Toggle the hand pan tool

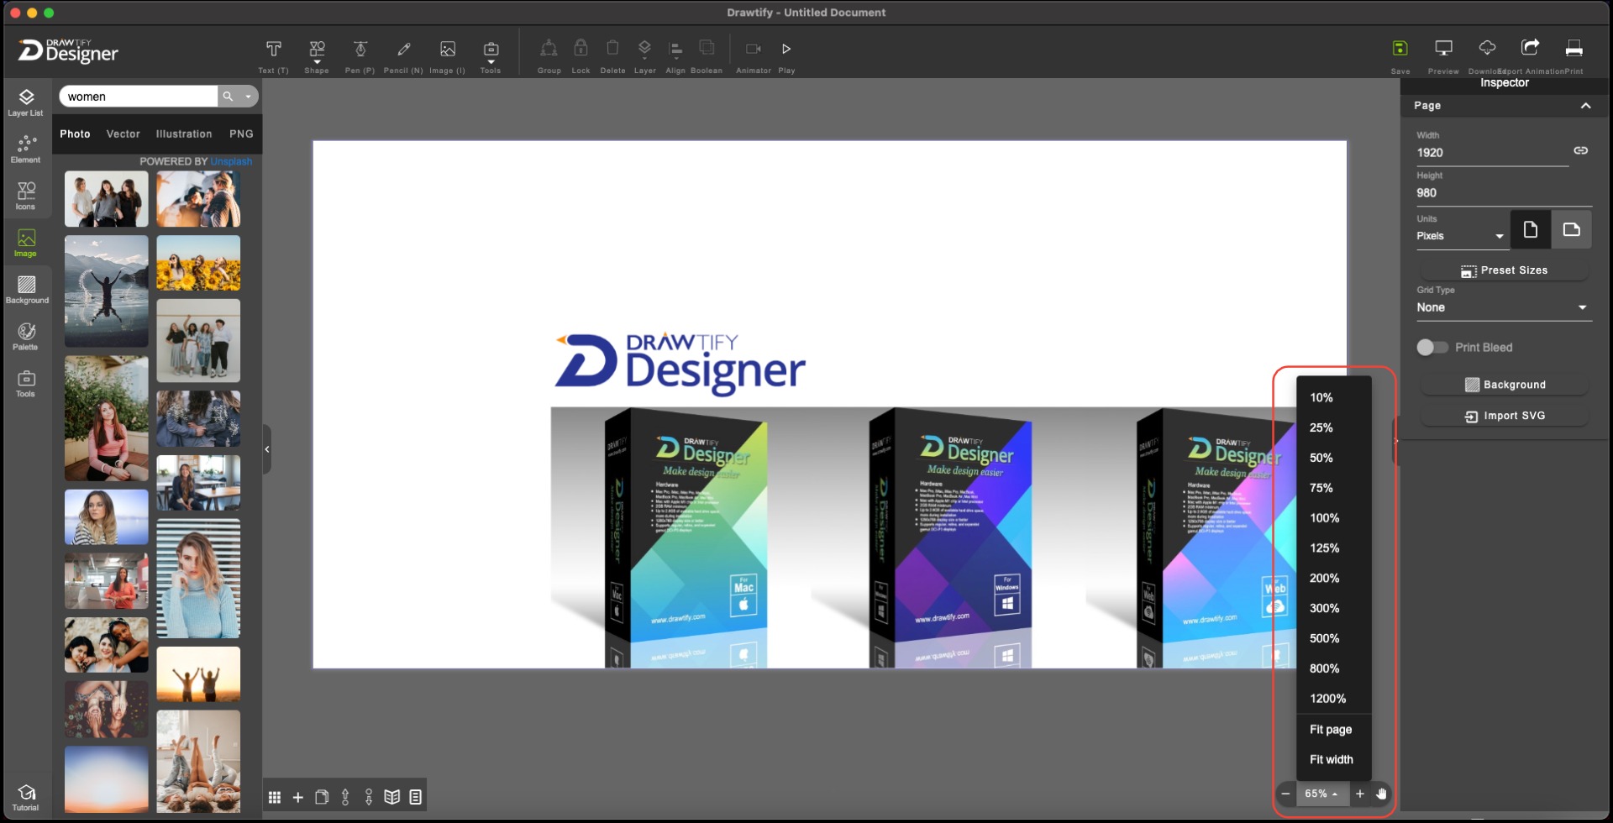click(x=1381, y=794)
